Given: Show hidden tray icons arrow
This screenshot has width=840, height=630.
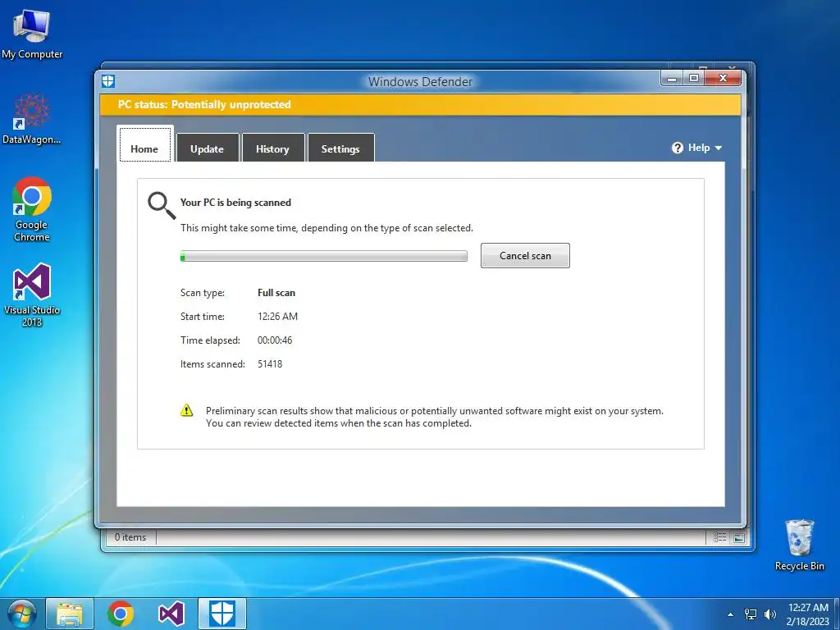Looking at the screenshot, I should [x=731, y=614].
